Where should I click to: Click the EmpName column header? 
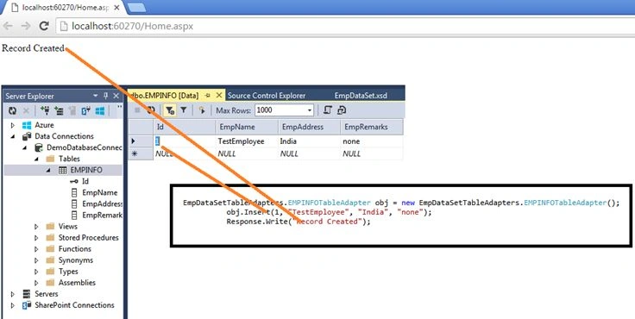[x=247, y=127]
